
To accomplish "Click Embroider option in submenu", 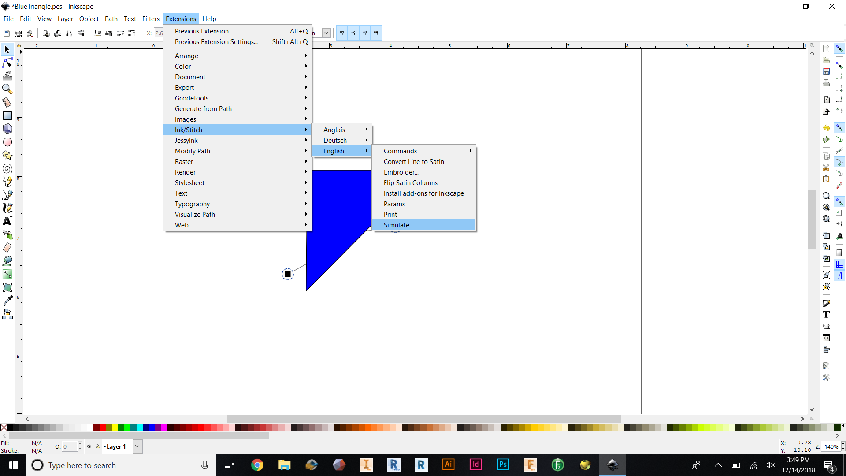I will pyautogui.click(x=401, y=172).
